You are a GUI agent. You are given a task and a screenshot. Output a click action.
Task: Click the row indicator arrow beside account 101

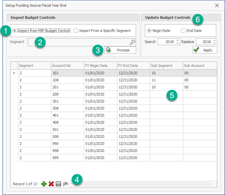tap(14, 73)
